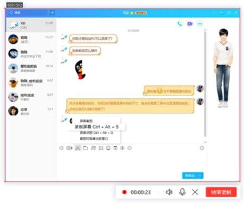Click the red end recording button
This screenshot has height=205, width=244.
coord(221,192)
